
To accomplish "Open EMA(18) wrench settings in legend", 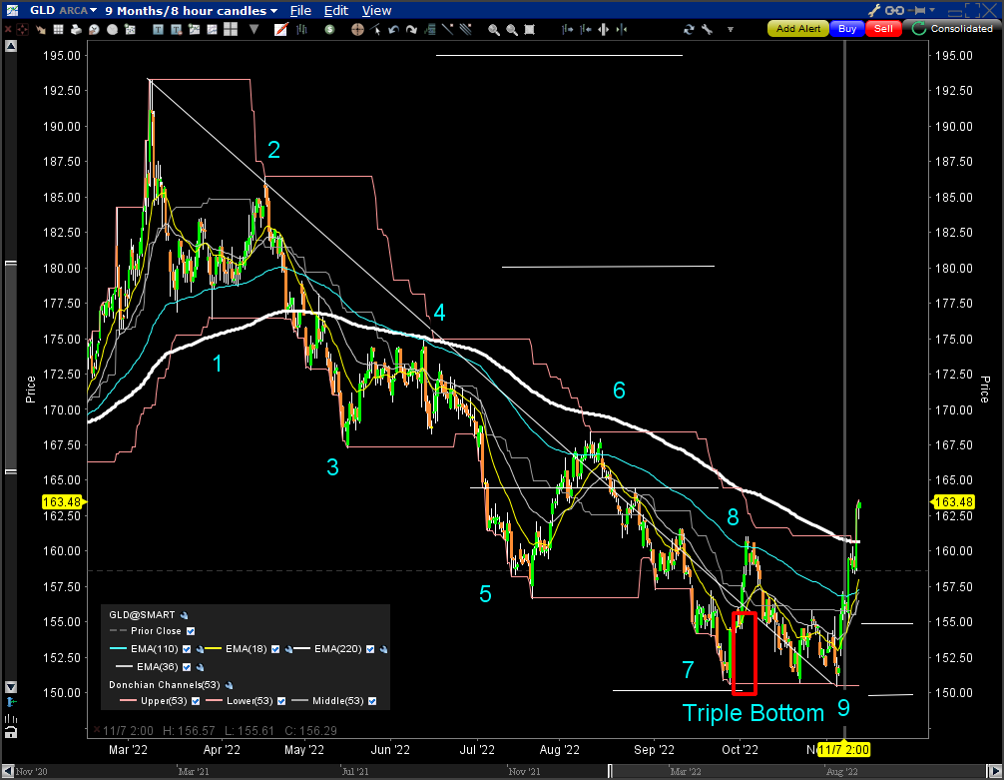I will pyautogui.click(x=288, y=649).
